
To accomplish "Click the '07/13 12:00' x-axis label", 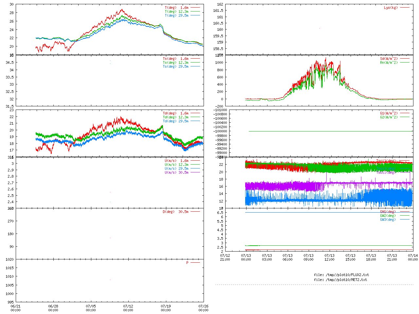I will (329, 257).
